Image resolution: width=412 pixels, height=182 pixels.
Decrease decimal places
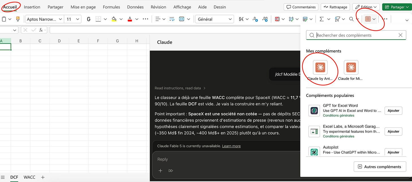pos(255,19)
